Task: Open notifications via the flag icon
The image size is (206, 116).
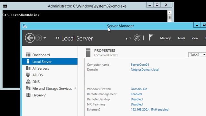Action: click(151, 37)
